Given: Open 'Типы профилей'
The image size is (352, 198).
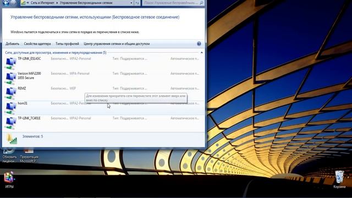Looking at the screenshot, I should point(67,44).
